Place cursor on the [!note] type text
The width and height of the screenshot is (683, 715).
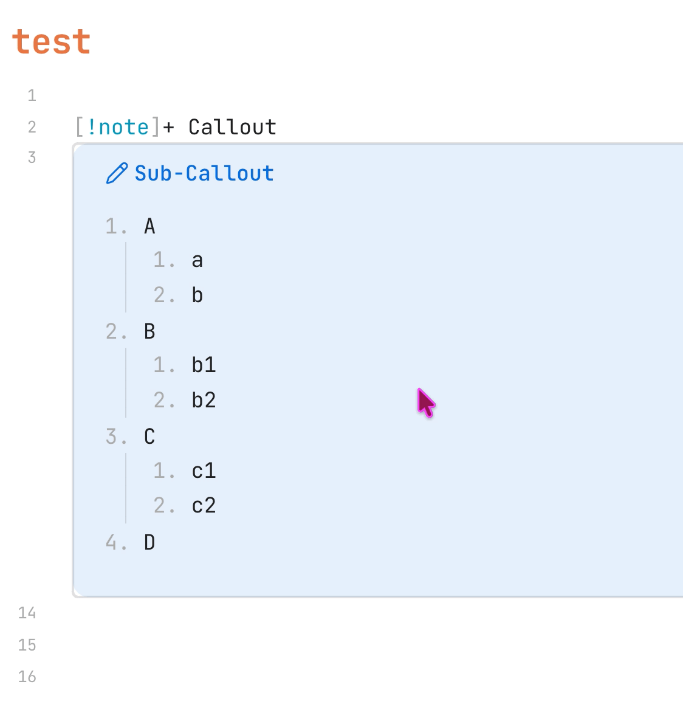118,127
